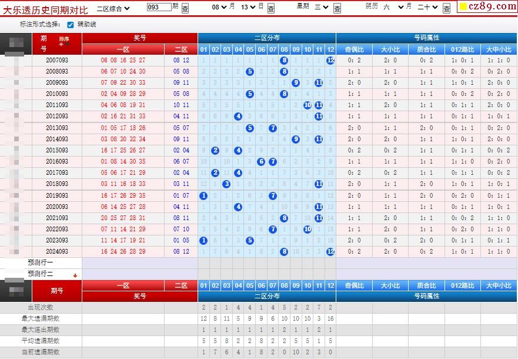Click blue ball 4 in row 2020093
Screen dimensions: 518x359
238,207
